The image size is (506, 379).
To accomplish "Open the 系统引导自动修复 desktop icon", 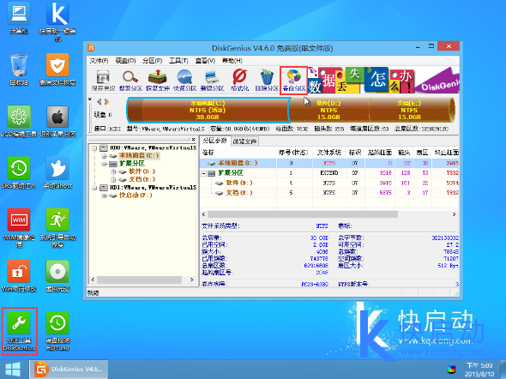I will pos(57,228).
